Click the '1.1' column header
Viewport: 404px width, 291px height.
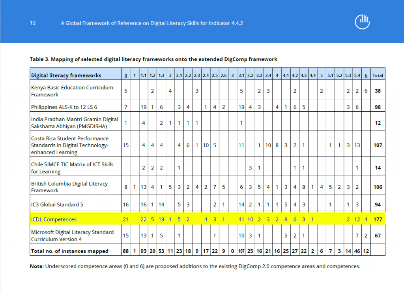144,76
